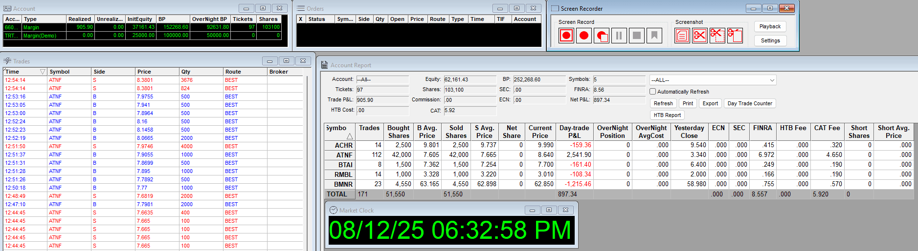Click the full-page screenshot icon
This screenshot has height=251, width=918.
click(x=682, y=36)
